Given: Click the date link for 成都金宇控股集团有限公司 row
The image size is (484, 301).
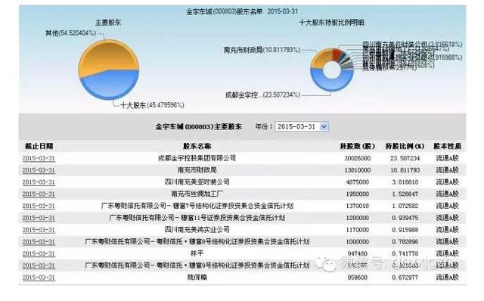Looking at the screenshot, I should pos(39,159).
